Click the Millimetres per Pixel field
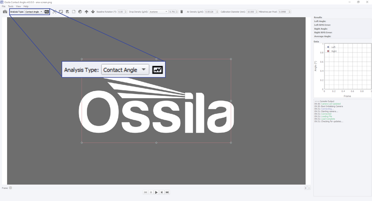The width and height of the screenshot is (372, 201). [283, 11]
